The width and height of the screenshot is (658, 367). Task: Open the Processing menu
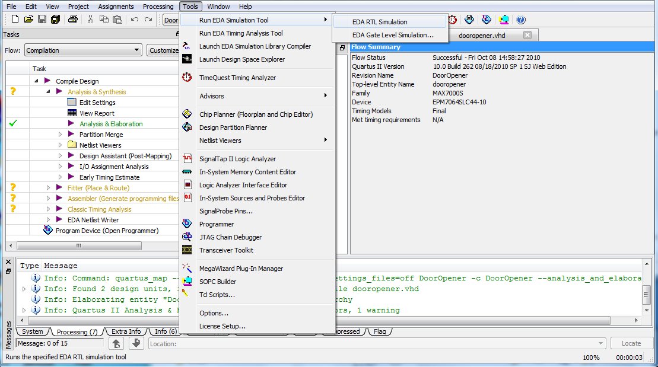[158, 7]
